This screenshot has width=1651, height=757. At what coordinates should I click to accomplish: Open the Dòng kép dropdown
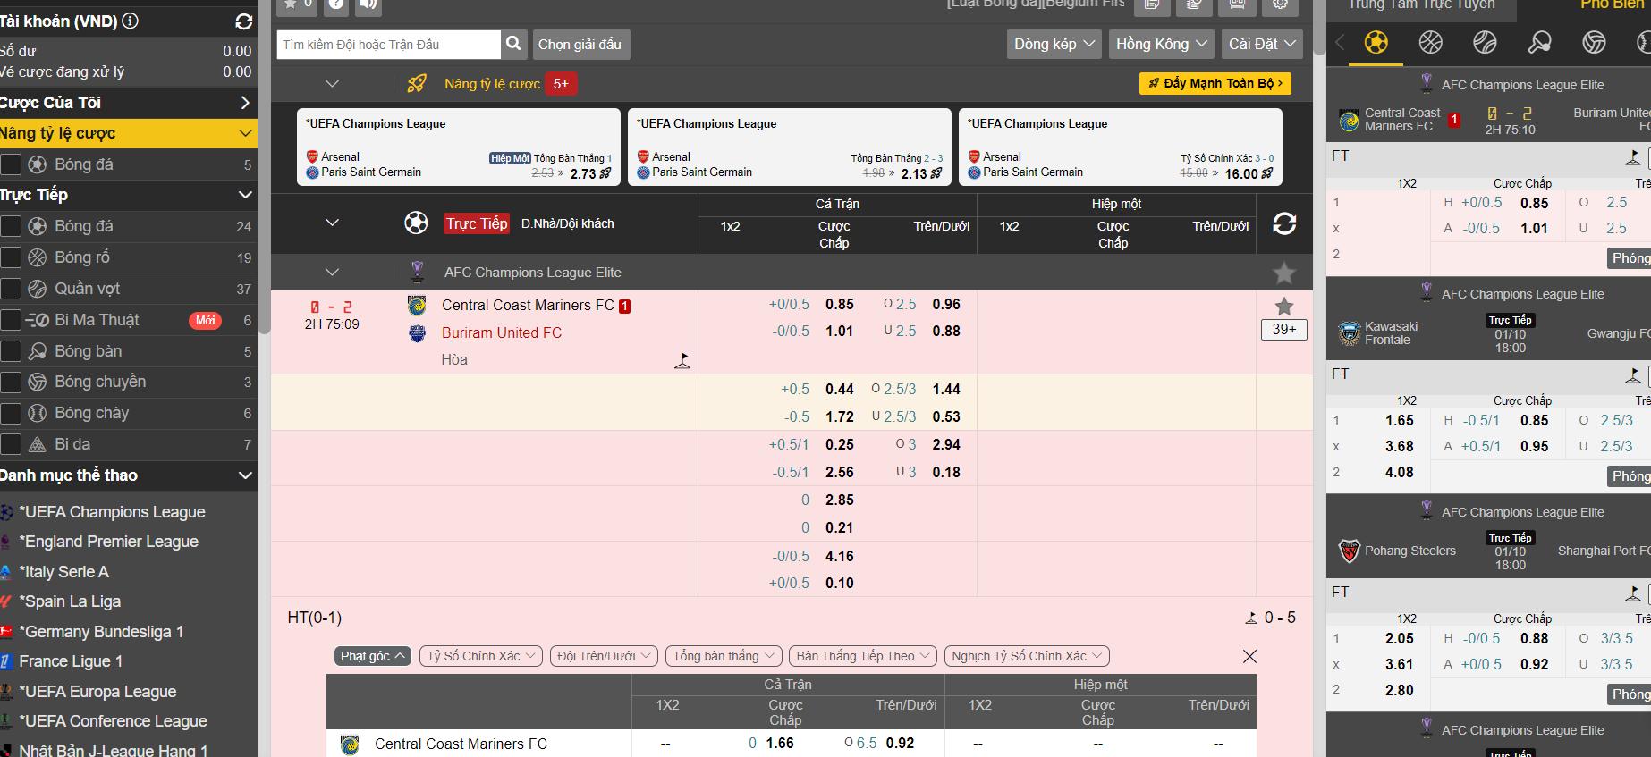click(1054, 44)
